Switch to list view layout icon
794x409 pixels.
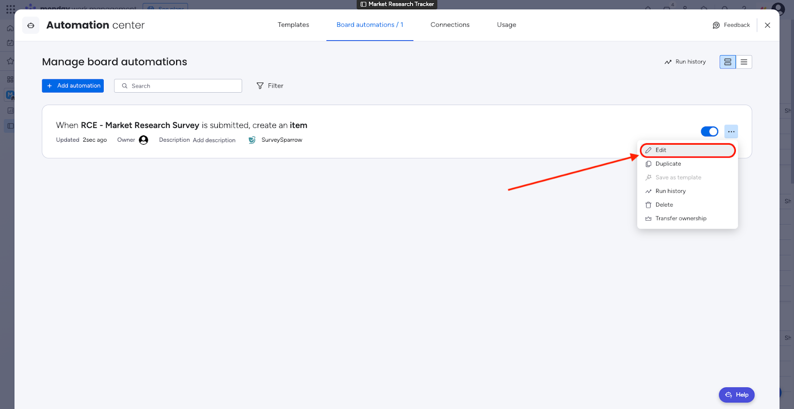[744, 62]
